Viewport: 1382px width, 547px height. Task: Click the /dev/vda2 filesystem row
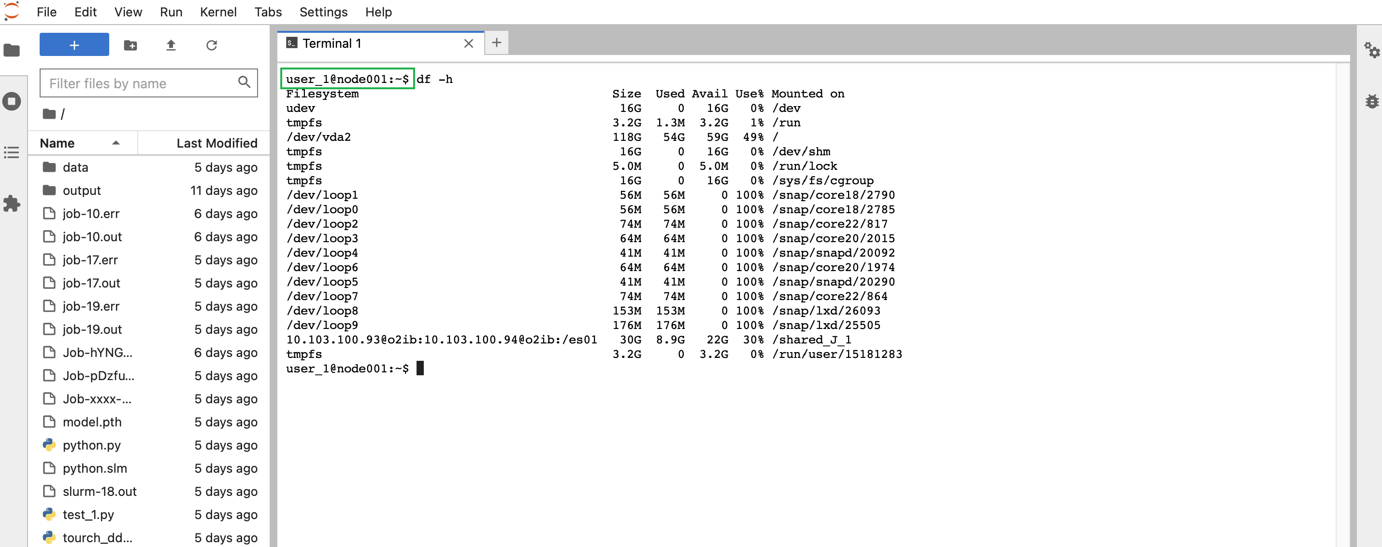[532, 137]
